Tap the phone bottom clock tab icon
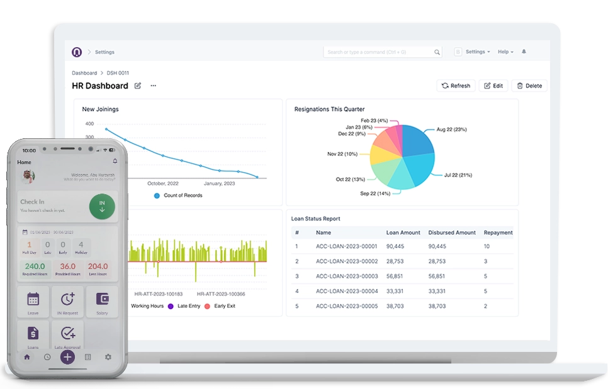608x389 pixels. 47,357
